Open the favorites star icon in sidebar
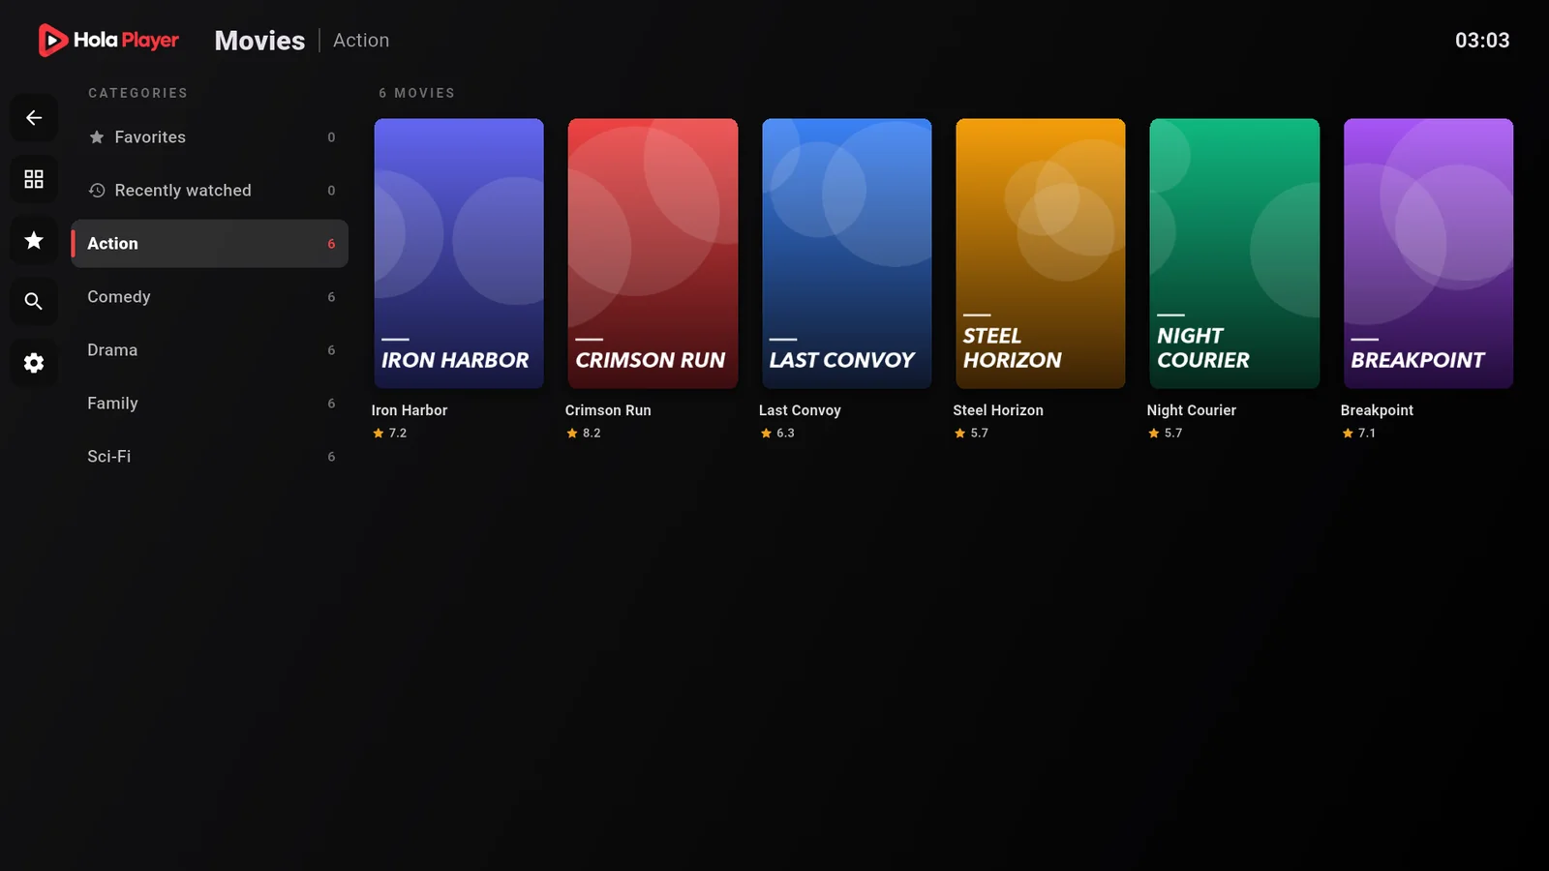This screenshot has width=1549, height=871. coord(34,240)
